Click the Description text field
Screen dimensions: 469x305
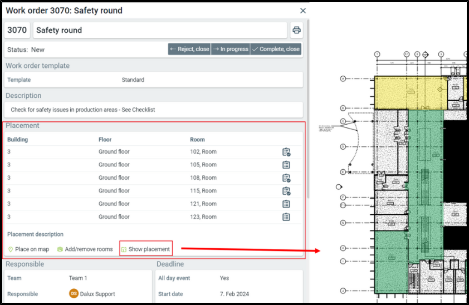tap(153, 110)
